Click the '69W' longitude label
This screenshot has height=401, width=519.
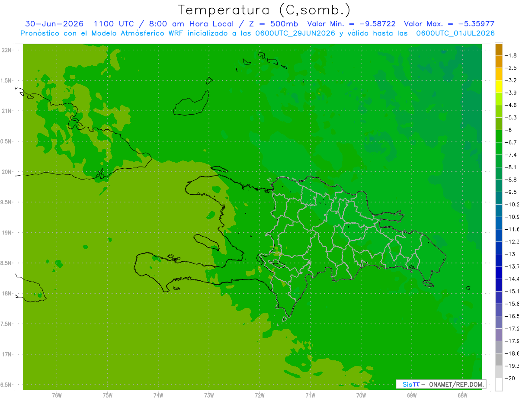click(x=412, y=395)
